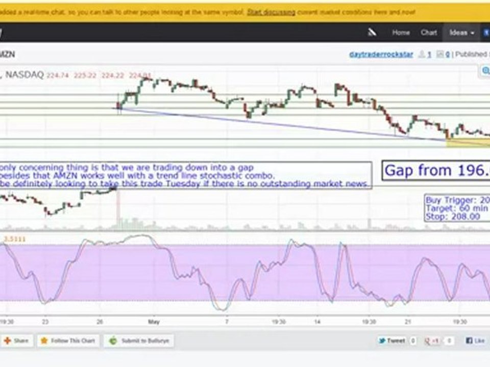Open the daytraderrockstar author profile

click(x=381, y=55)
